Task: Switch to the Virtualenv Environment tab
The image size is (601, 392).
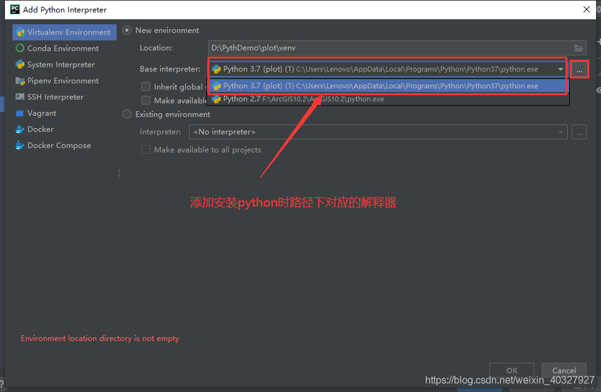Action: click(64, 32)
